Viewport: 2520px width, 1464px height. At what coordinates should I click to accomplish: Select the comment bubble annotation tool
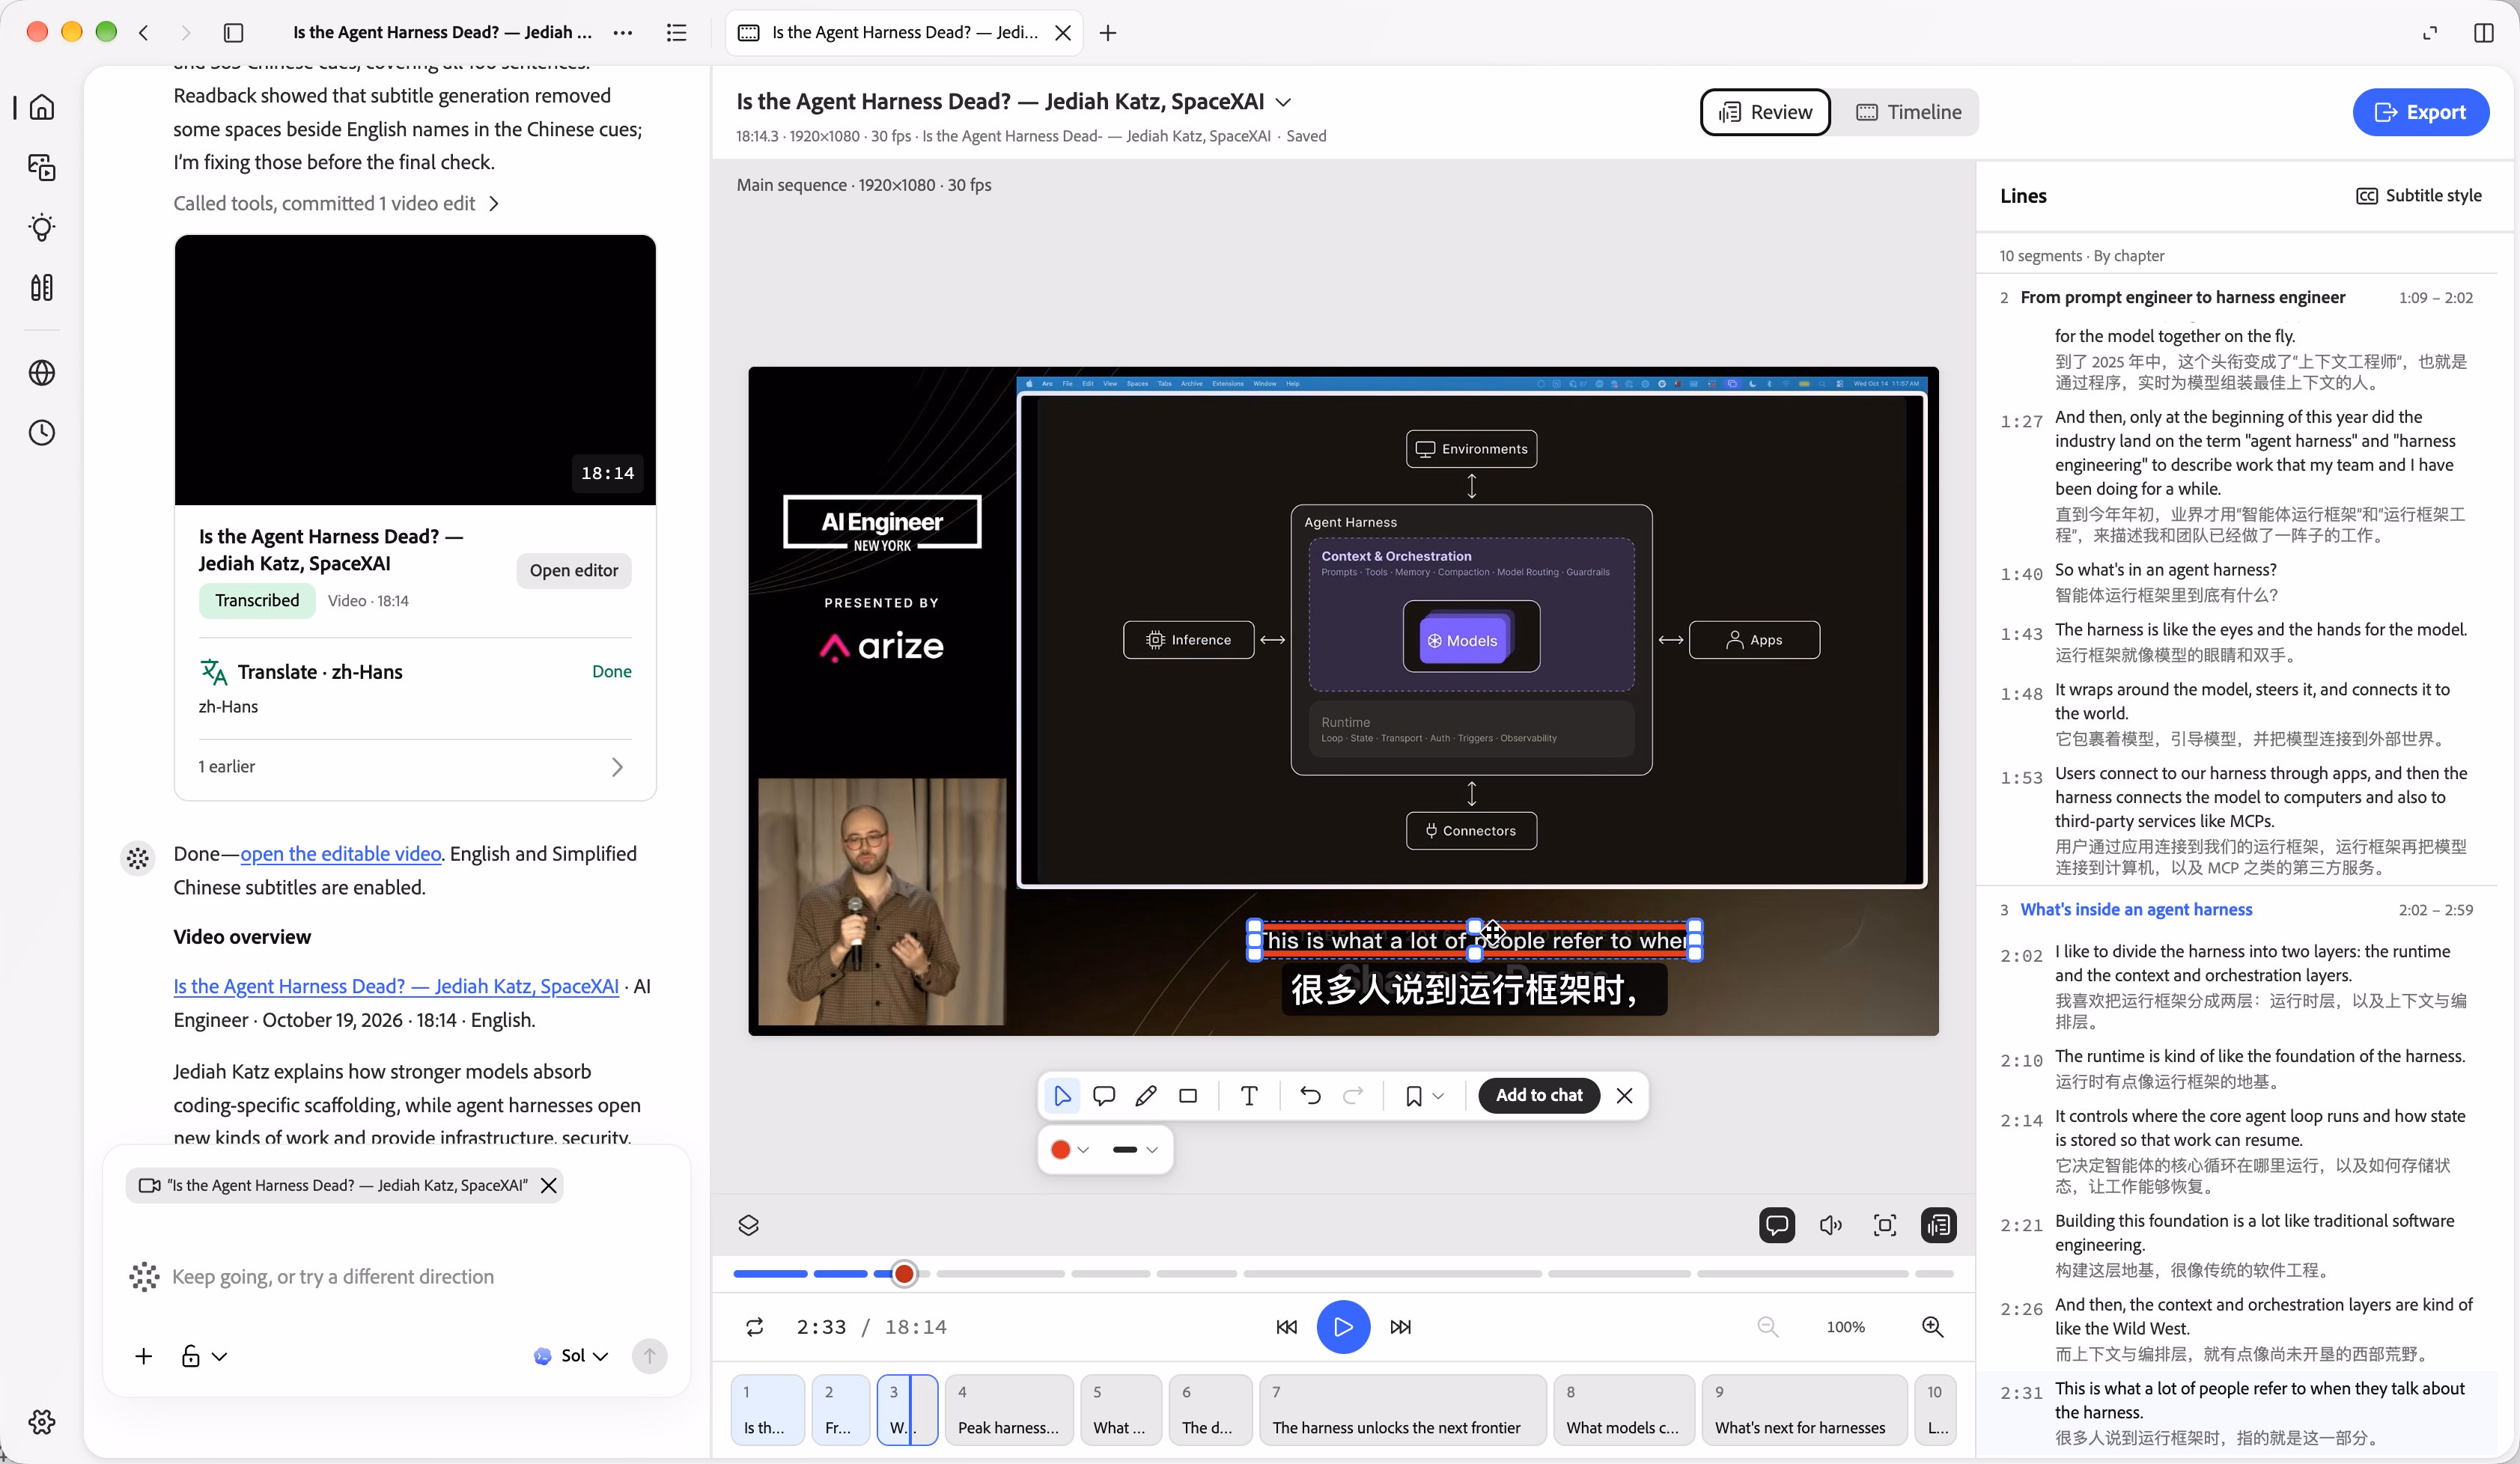pyautogui.click(x=1104, y=1096)
